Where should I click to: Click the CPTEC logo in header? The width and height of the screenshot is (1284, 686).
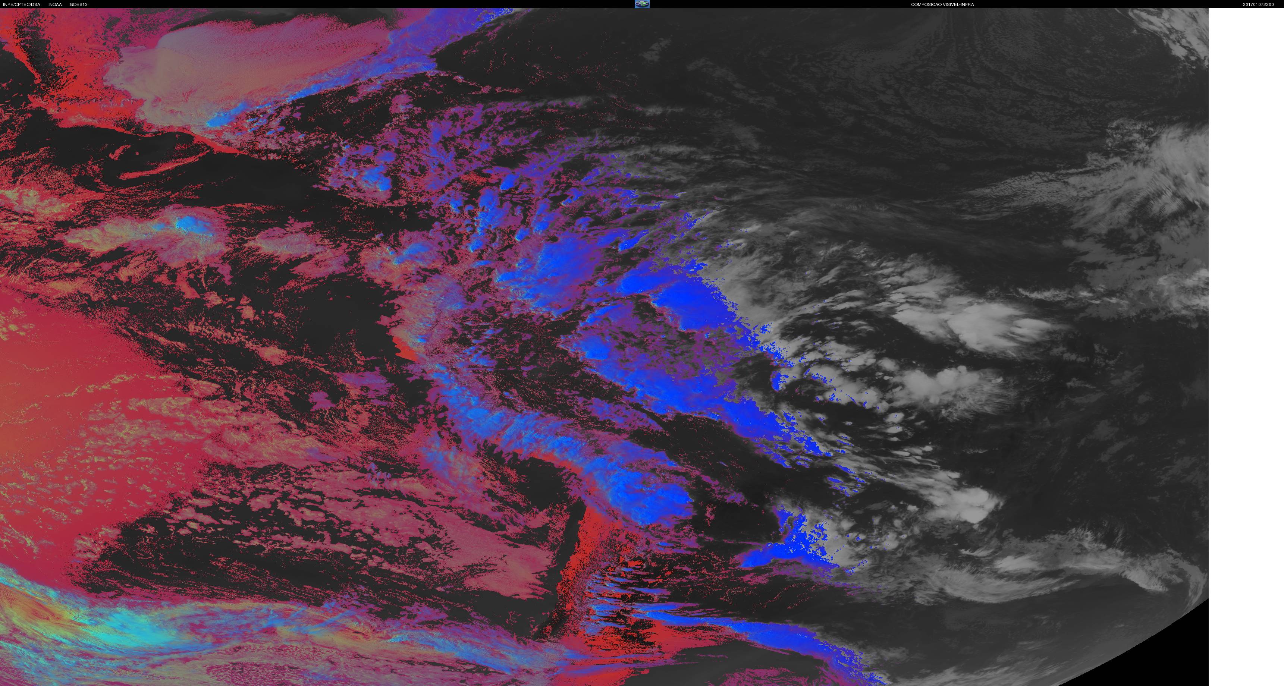(642, 4)
